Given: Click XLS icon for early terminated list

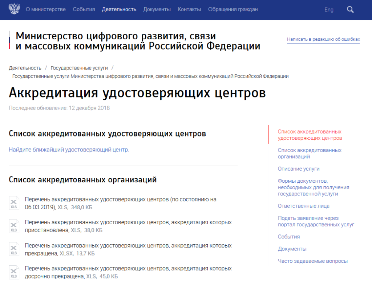Looking at the screenshot, I should tap(14, 272).
